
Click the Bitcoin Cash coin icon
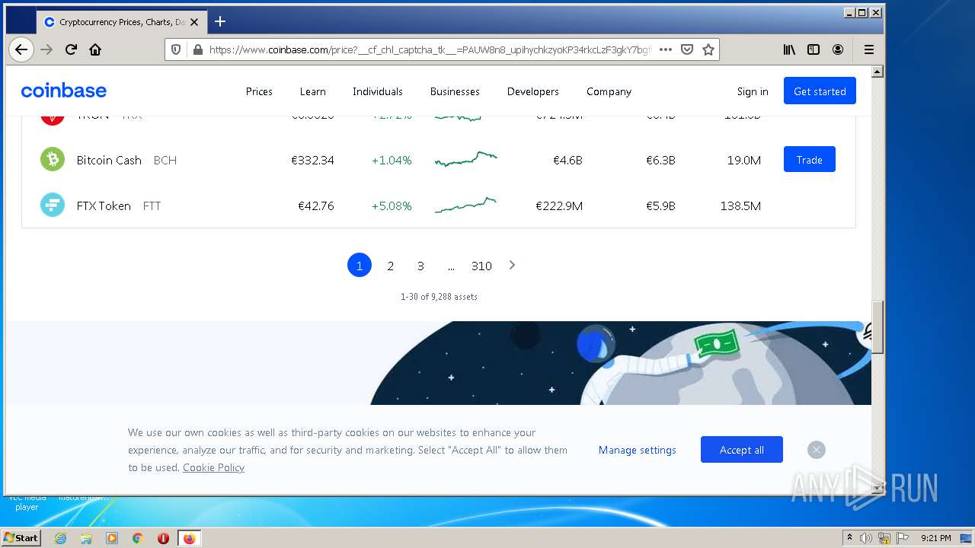(53, 159)
